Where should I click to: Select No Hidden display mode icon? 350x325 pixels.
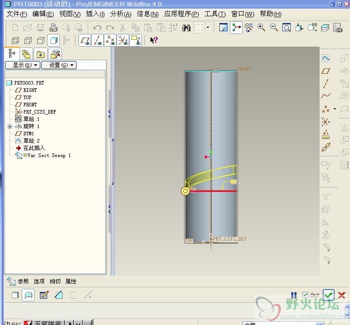(41, 40)
